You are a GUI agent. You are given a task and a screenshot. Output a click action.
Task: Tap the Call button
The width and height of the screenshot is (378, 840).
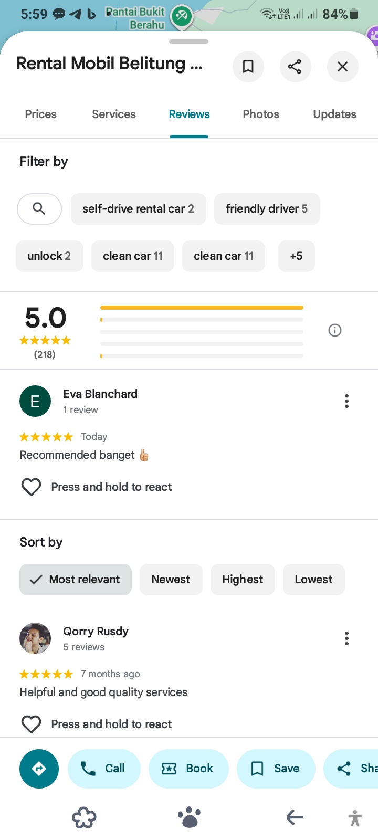click(104, 769)
